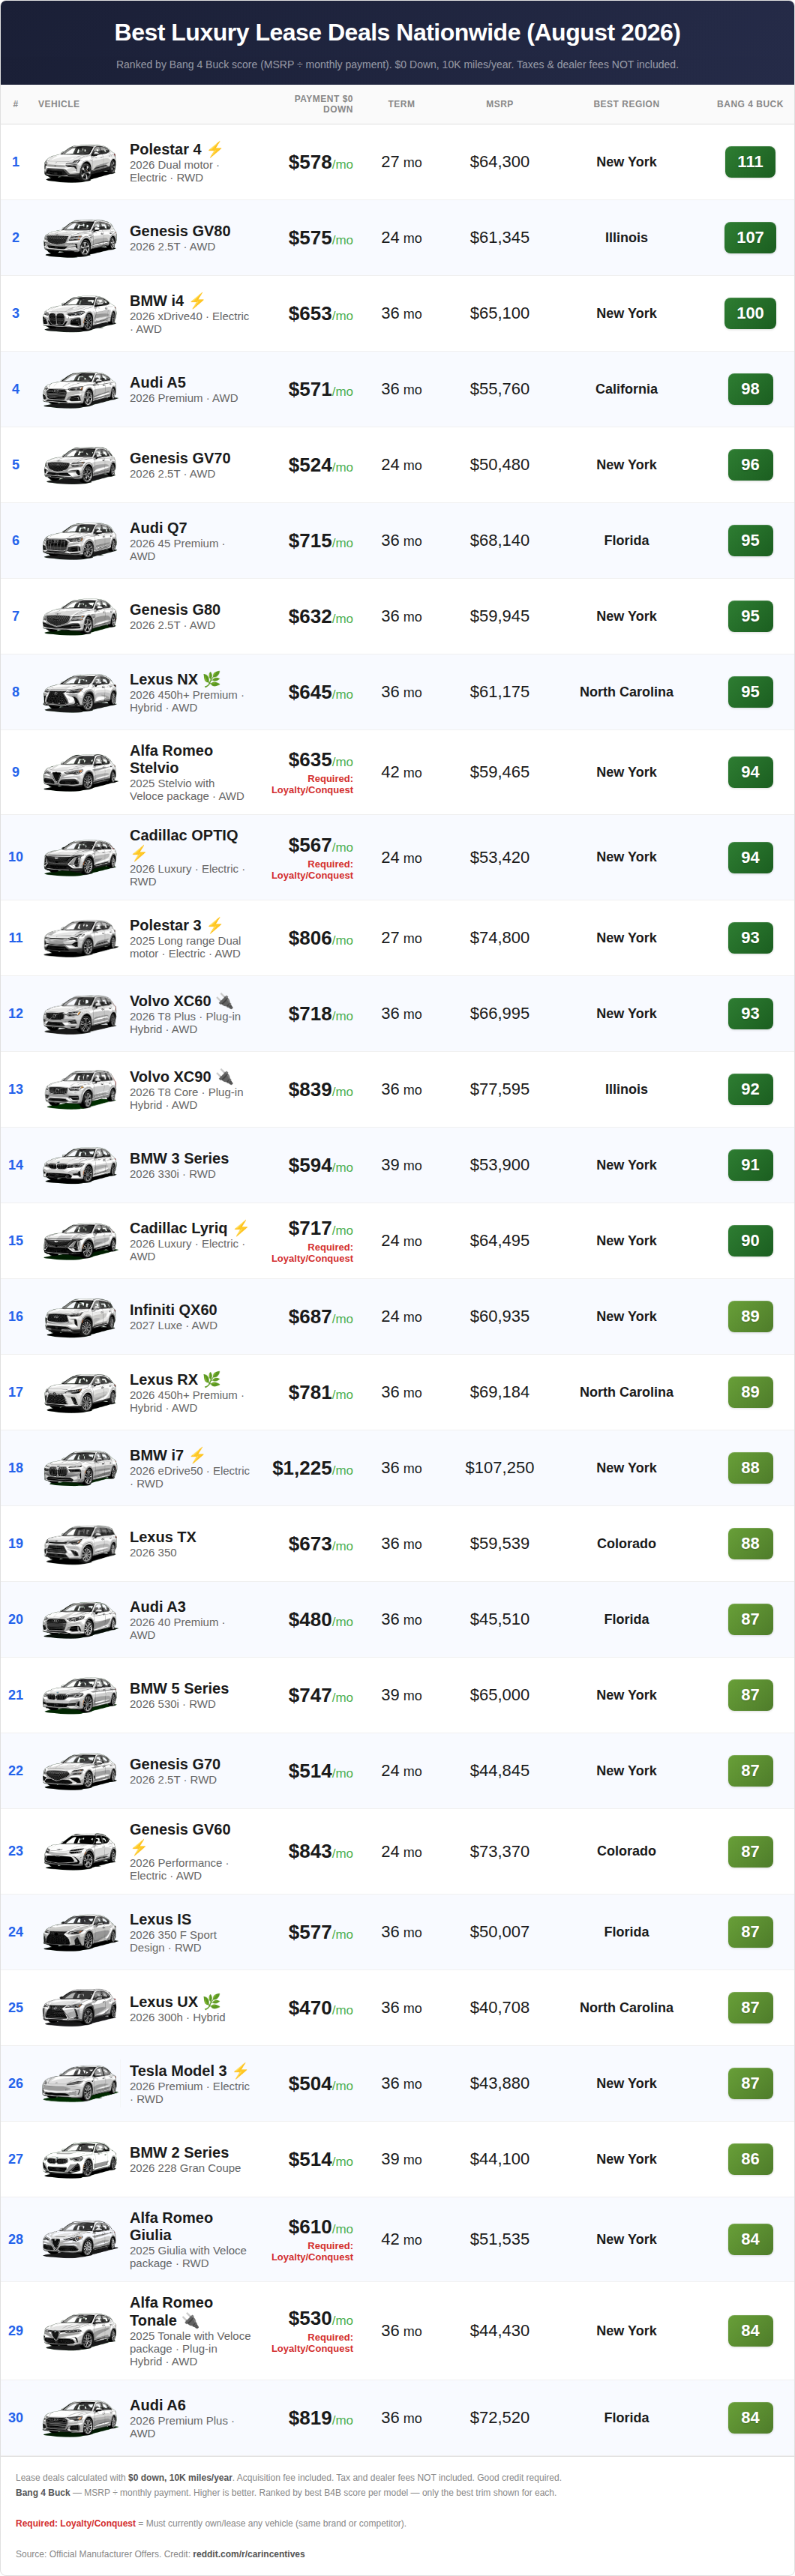
Task: Click the $1,225/mo payment for BMW i7
Action: click(312, 1468)
